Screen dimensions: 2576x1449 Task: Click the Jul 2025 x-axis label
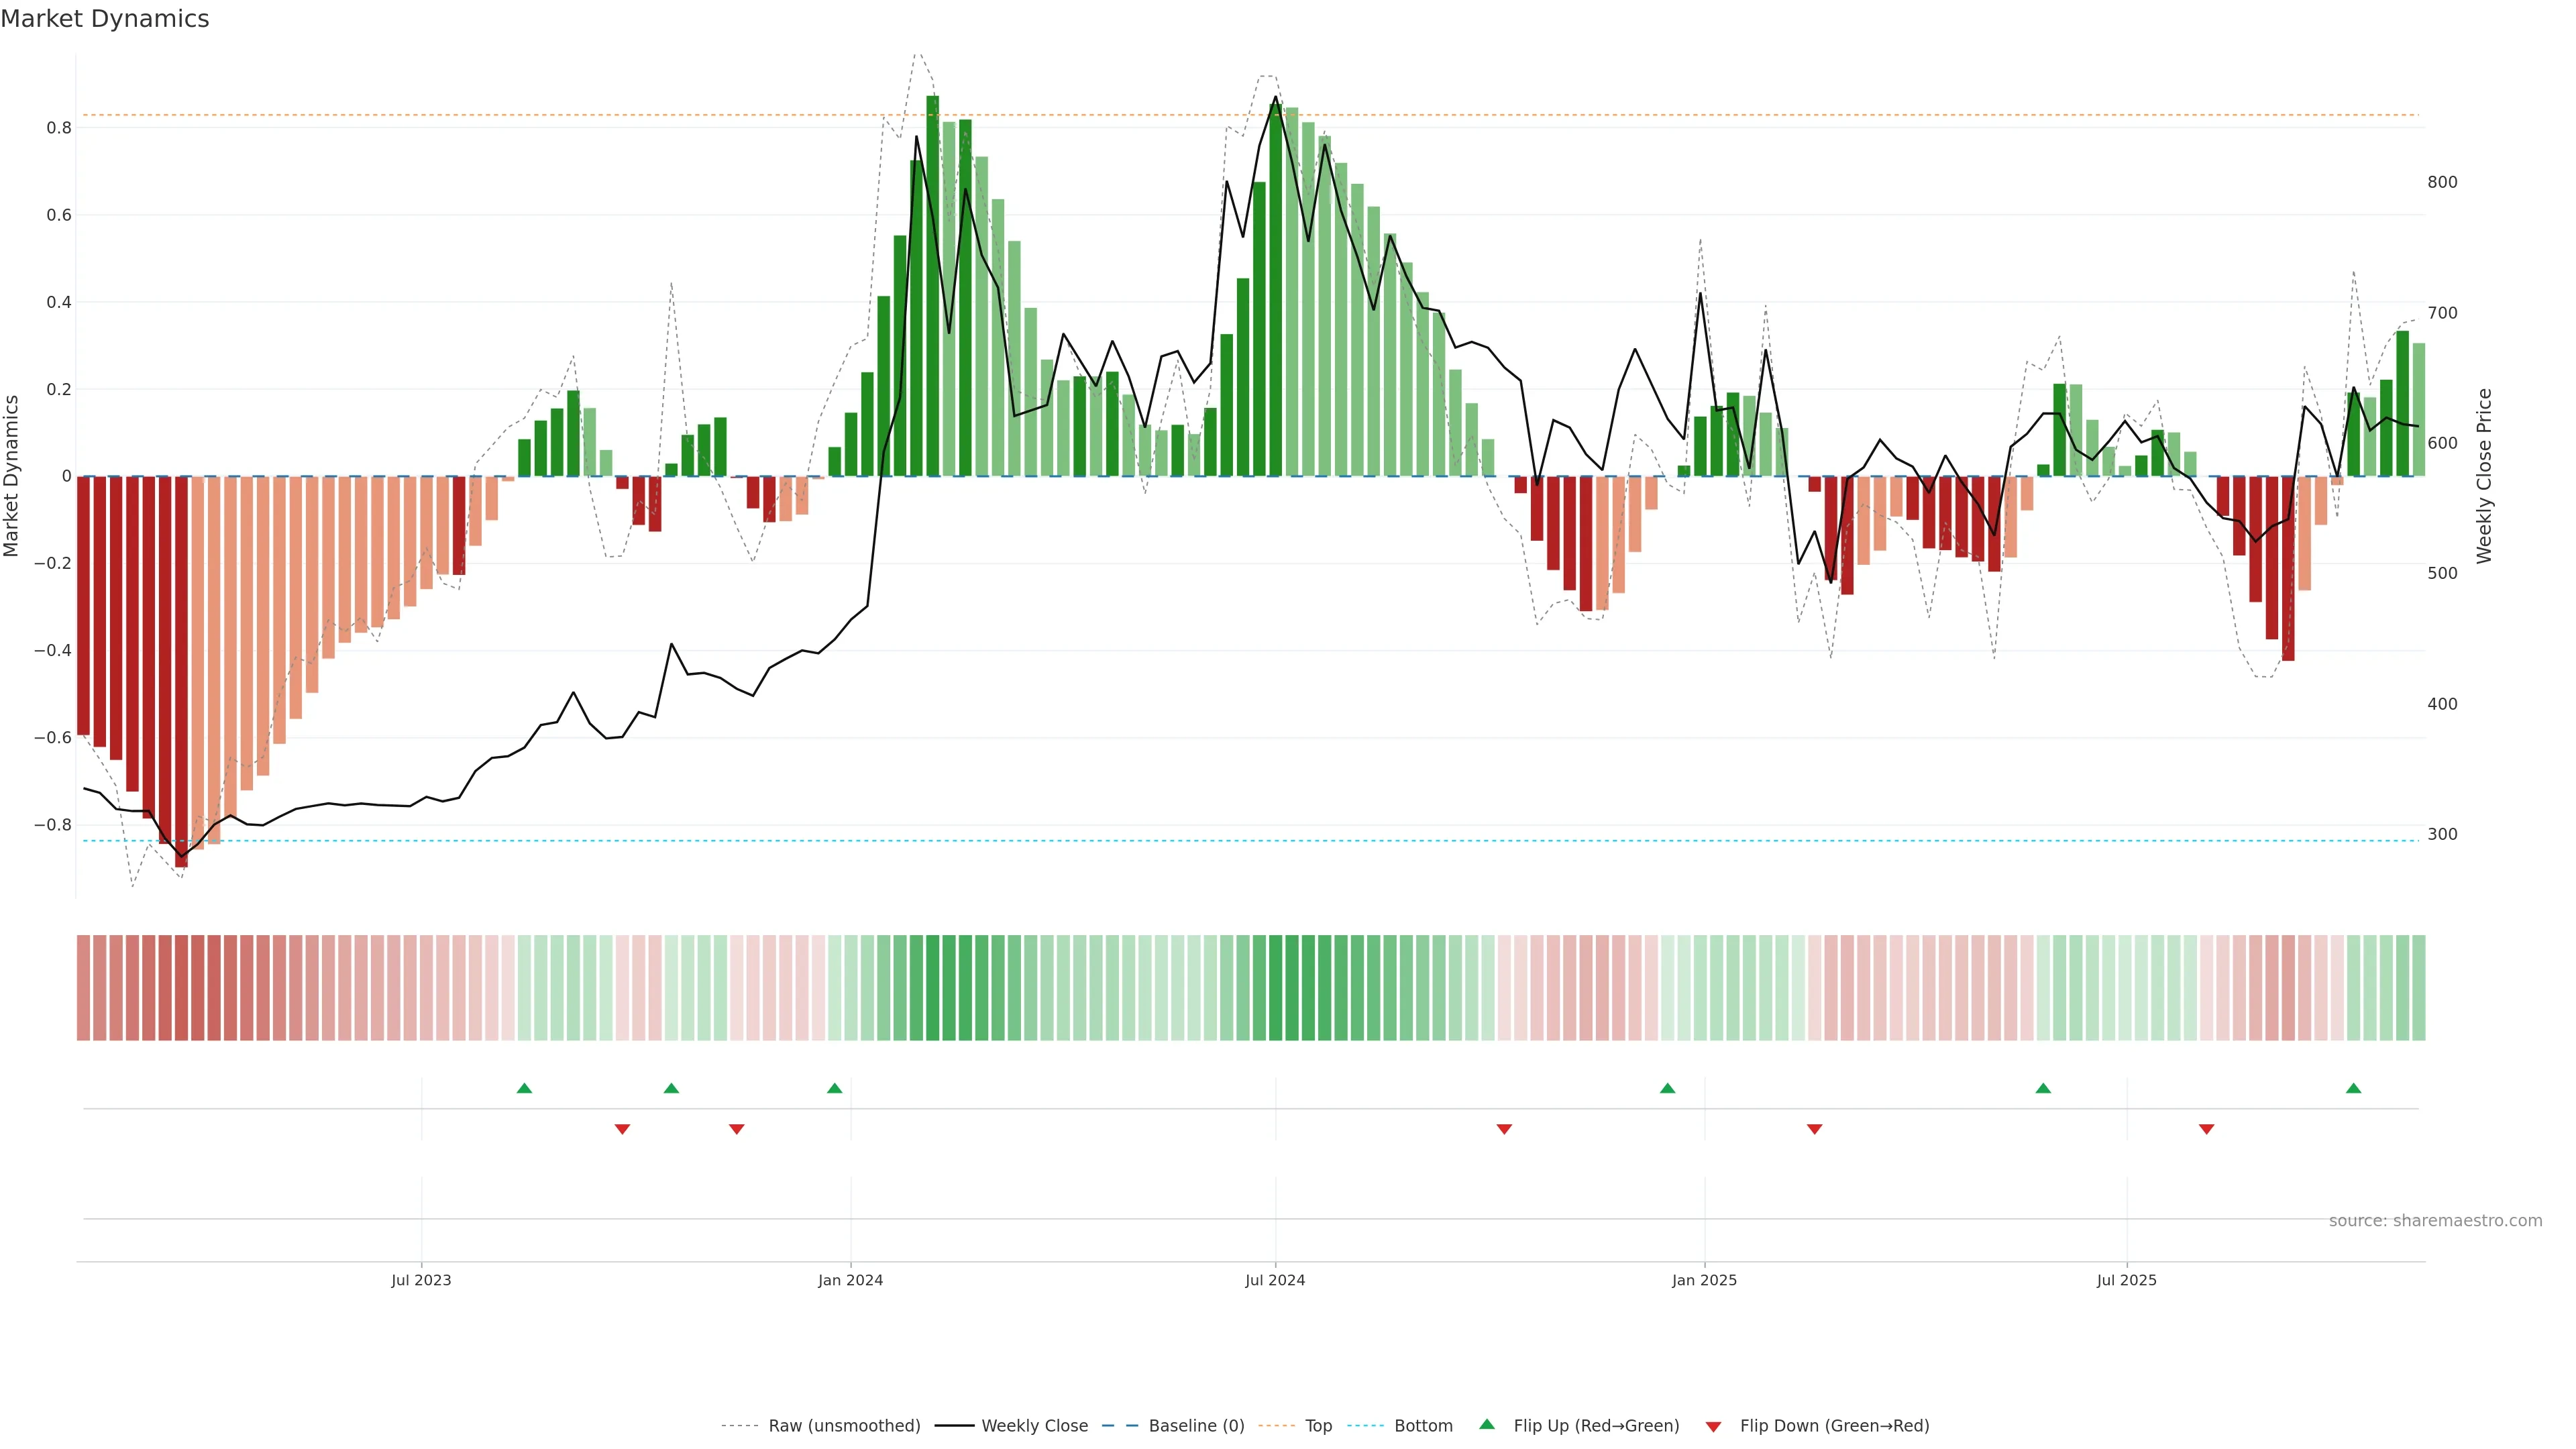pyautogui.click(x=2126, y=1280)
